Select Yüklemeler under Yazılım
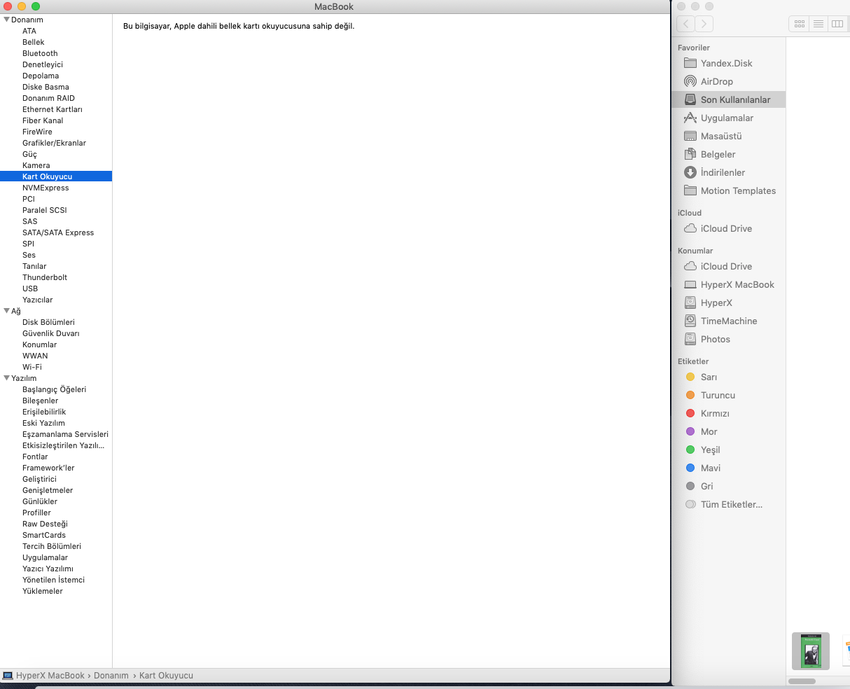Screen dimensions: 850x689 [x=43, y=591]
